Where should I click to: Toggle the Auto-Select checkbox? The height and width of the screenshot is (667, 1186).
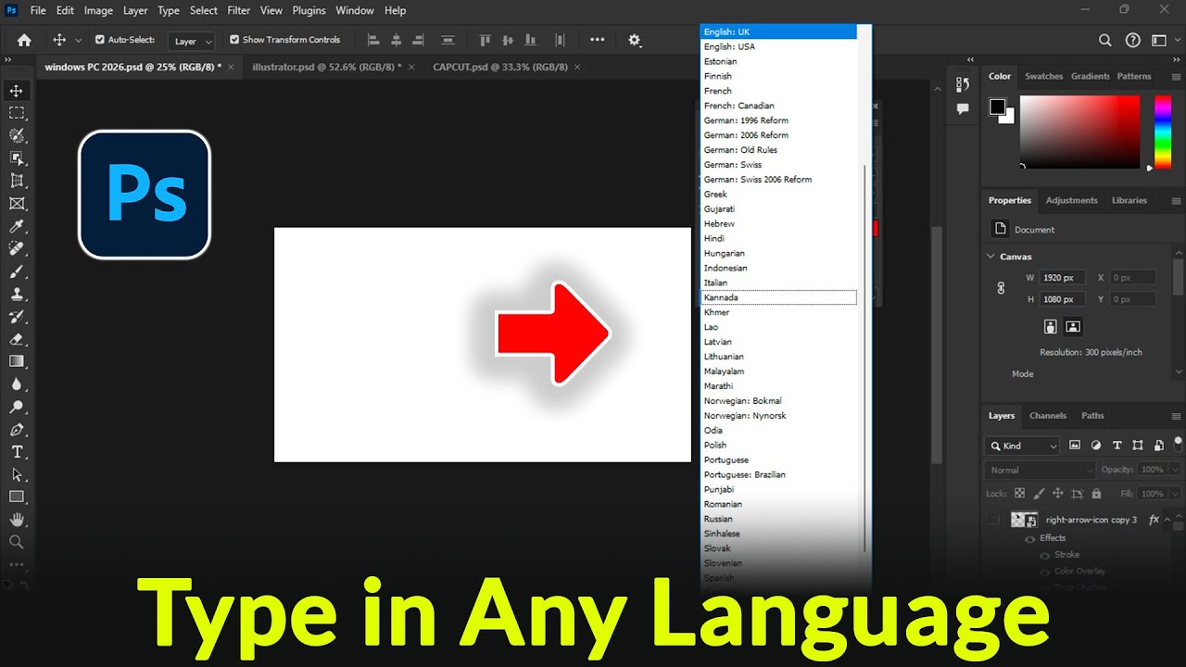100,40
